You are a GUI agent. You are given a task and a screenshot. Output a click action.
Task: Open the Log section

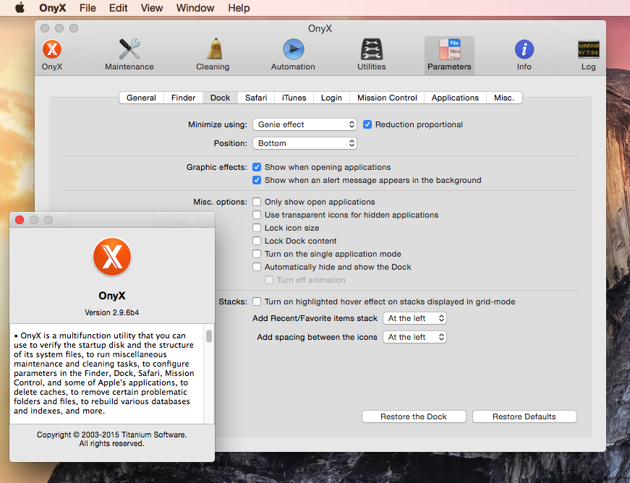588,55
